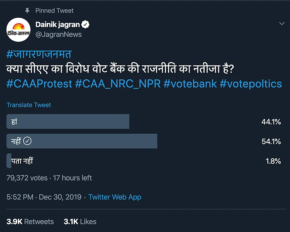Open the #votepoltics hashtag
The image size is (290, 232).
tap(251, 84)
